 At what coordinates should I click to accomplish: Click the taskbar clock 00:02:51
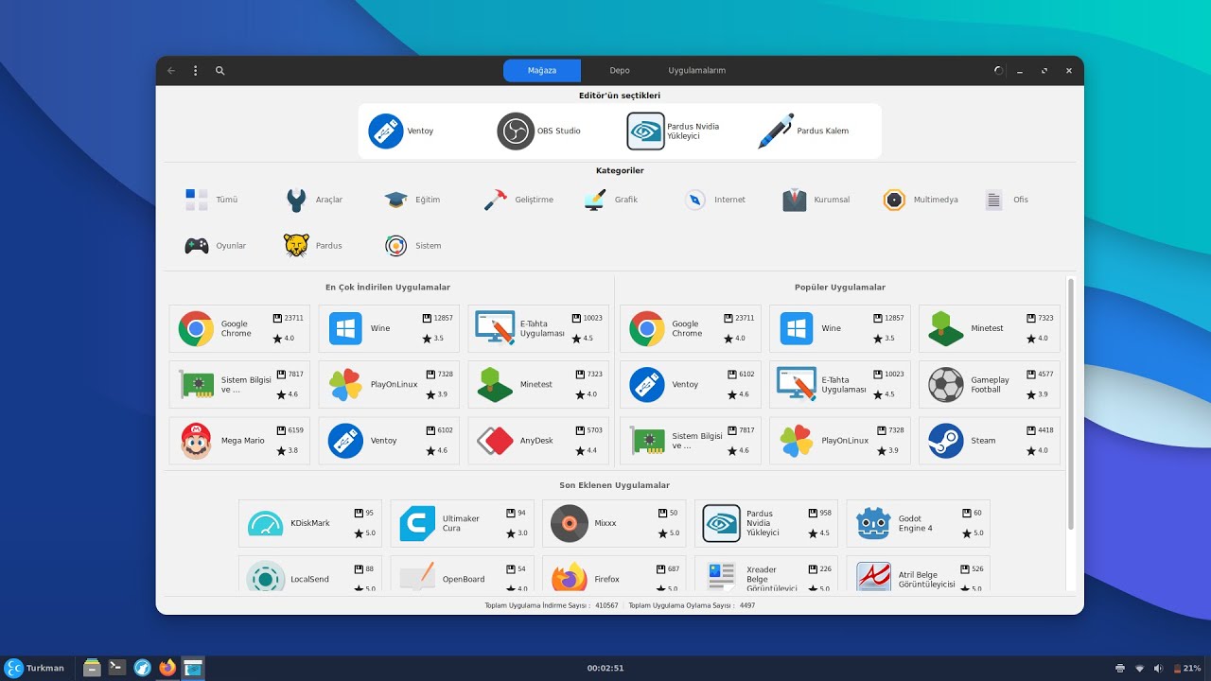pos(605,668)
